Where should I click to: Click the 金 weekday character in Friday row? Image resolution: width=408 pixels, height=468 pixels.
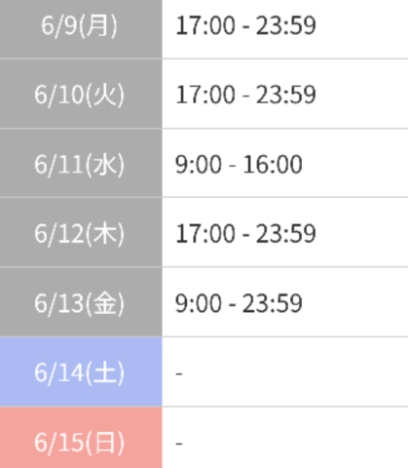[x=104, y=303]
